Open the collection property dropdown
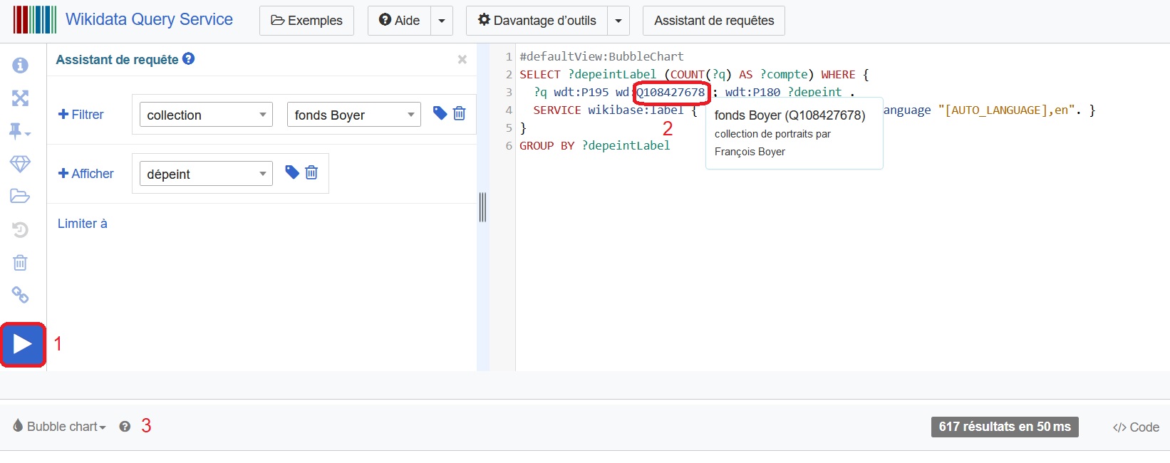This screenshot has width=1170, height=463. [206, 115]
